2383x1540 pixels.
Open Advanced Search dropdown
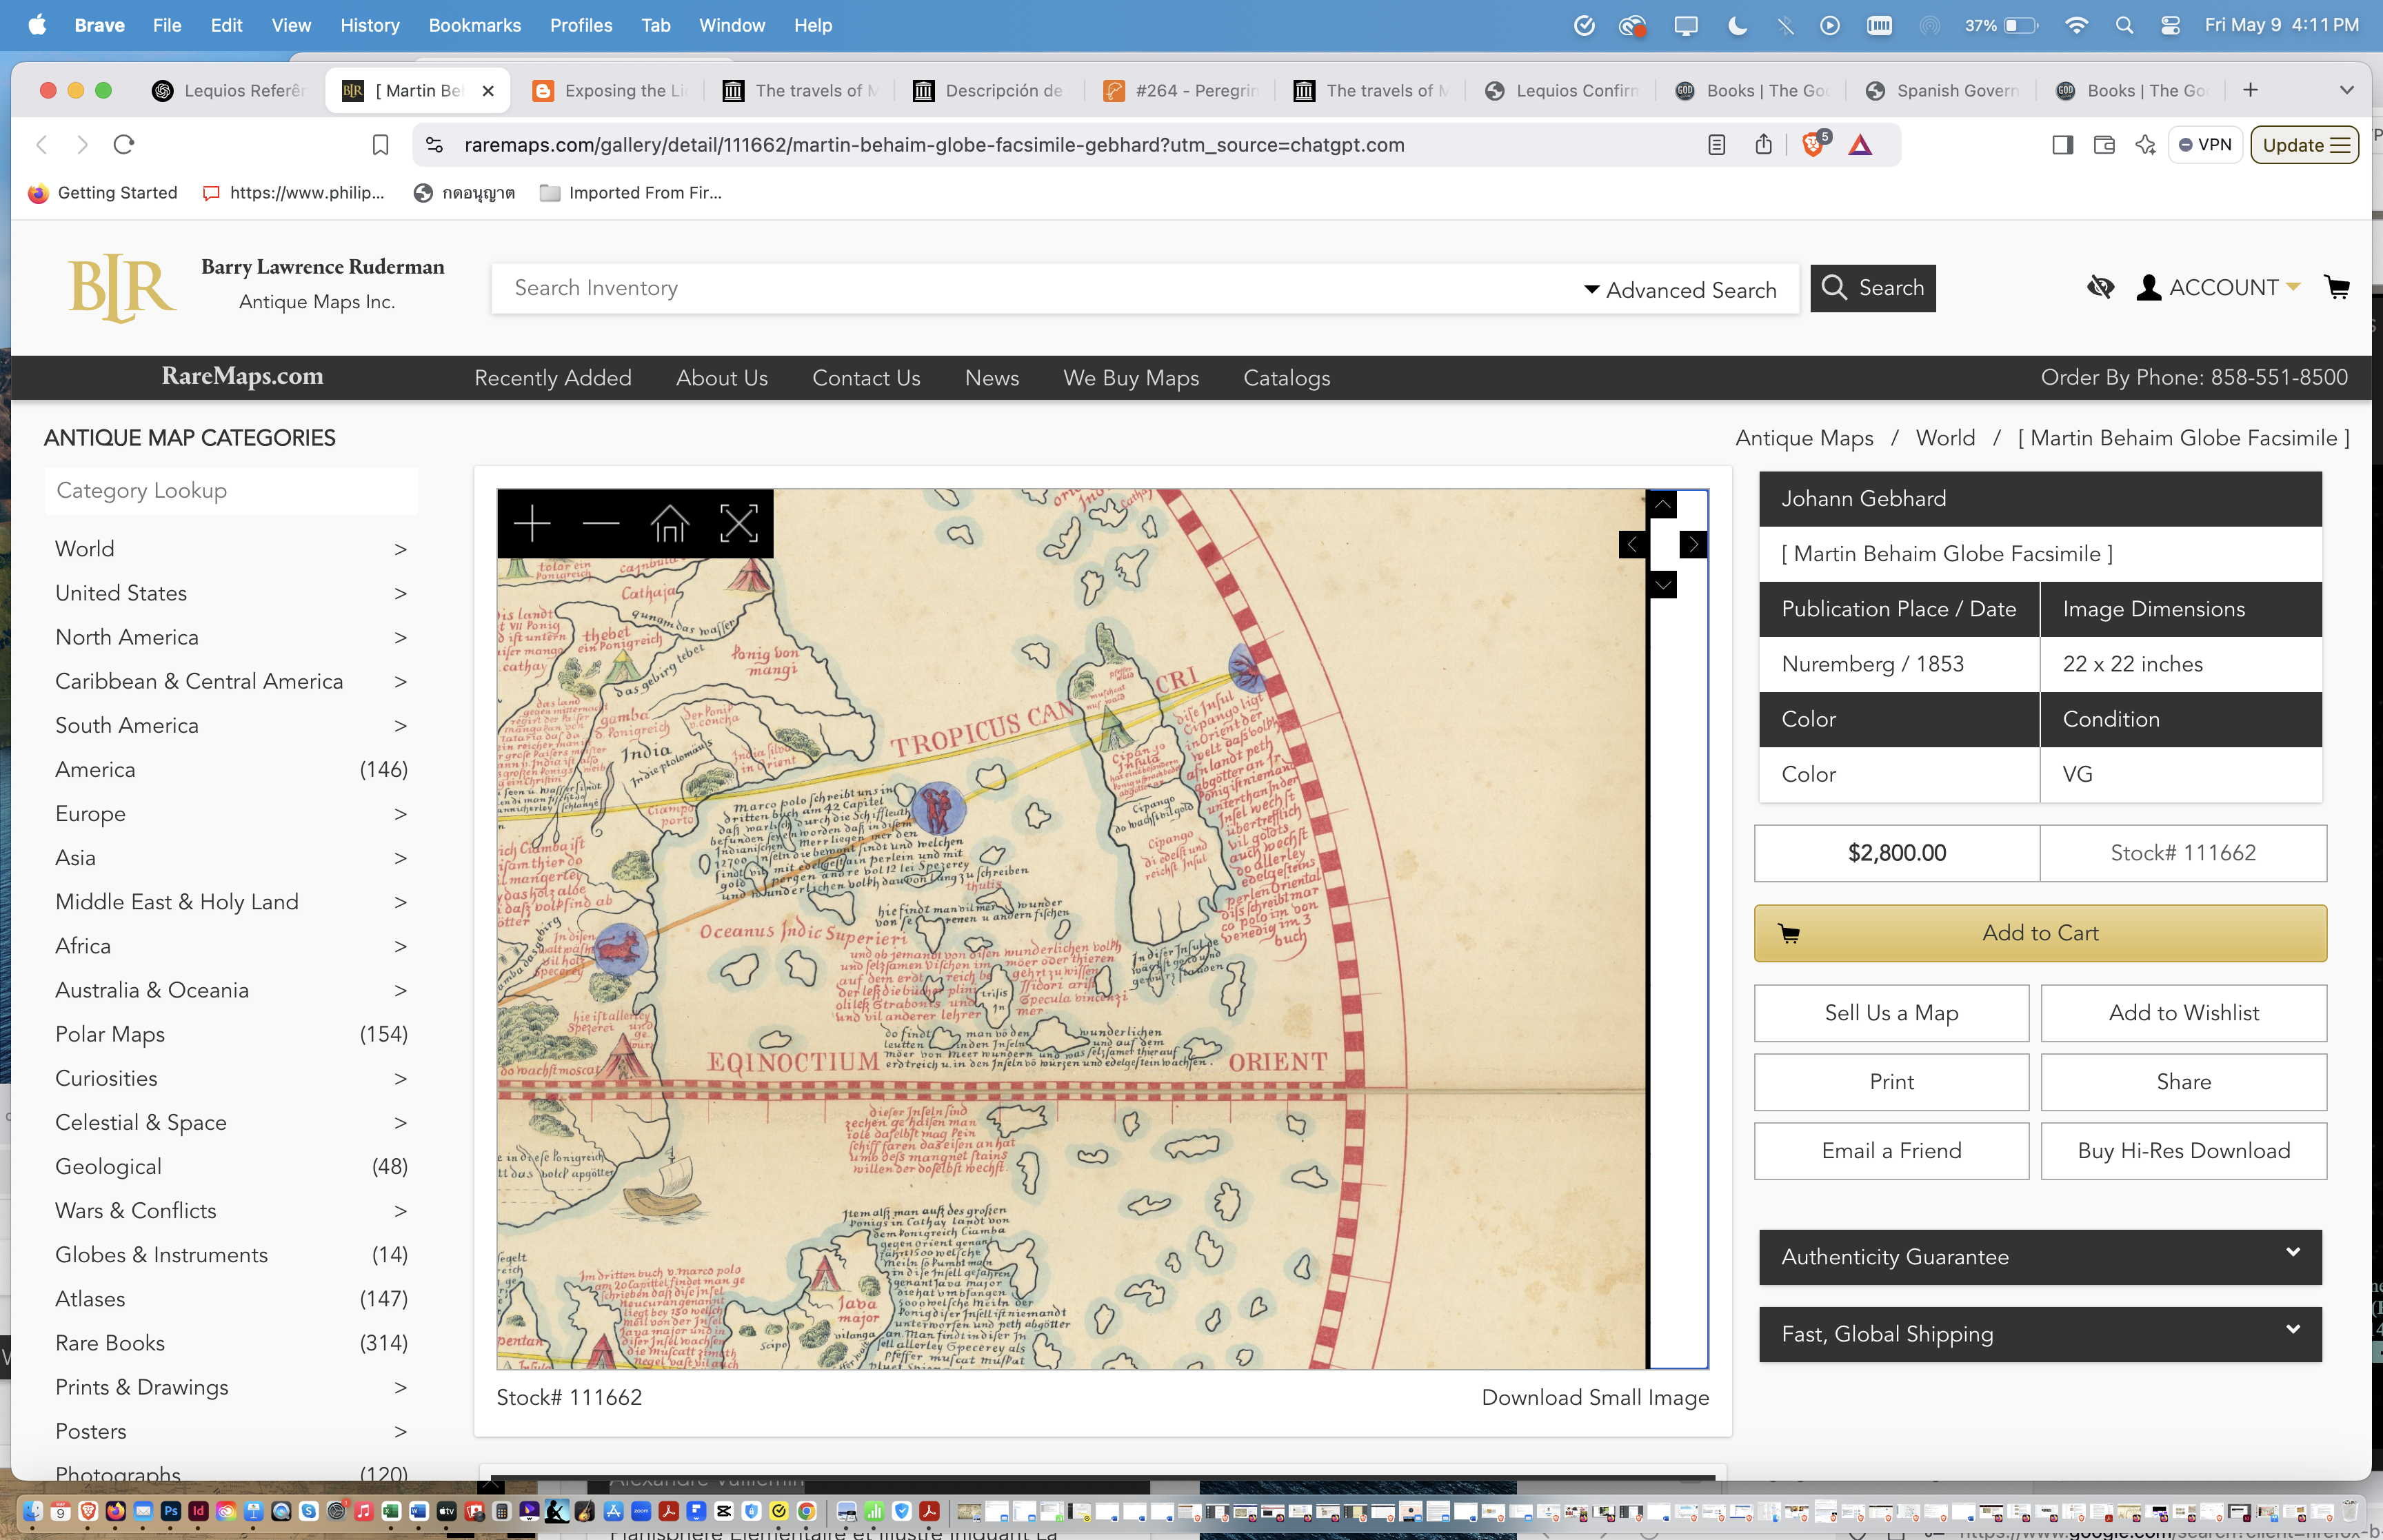click(x=1680, y=290)
